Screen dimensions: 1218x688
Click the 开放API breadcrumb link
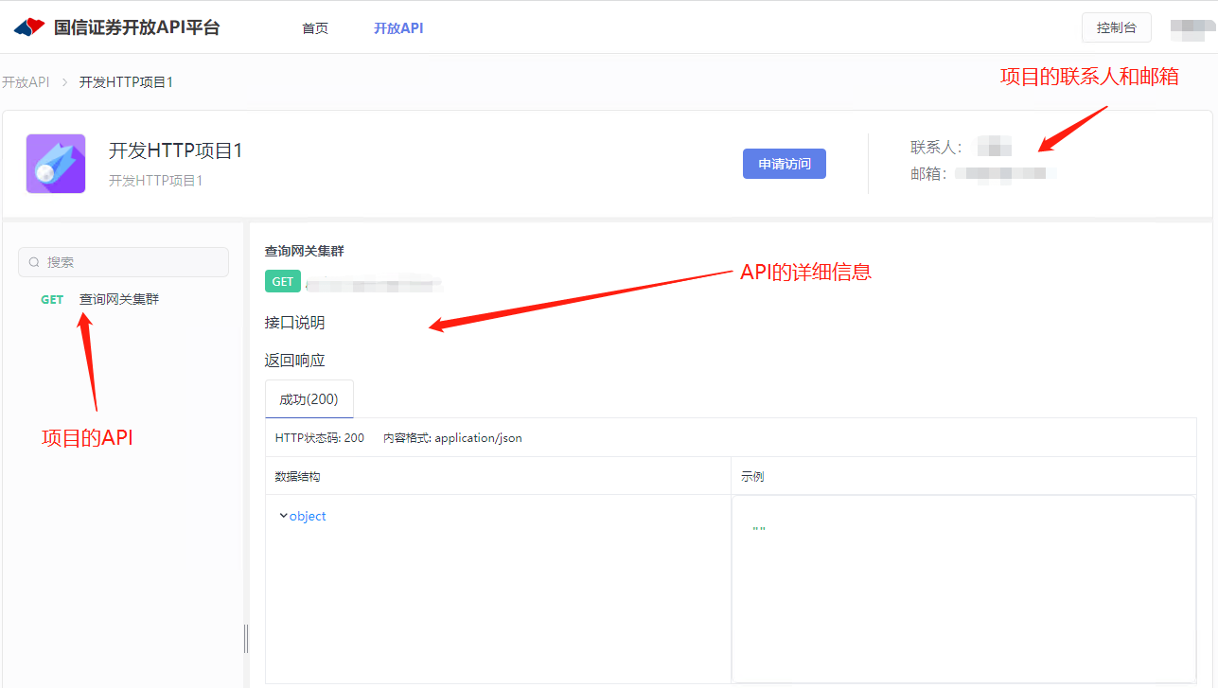(26, 82)
